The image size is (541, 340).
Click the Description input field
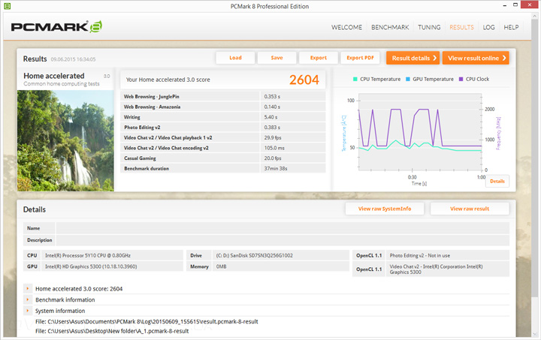tap(283, 240)
